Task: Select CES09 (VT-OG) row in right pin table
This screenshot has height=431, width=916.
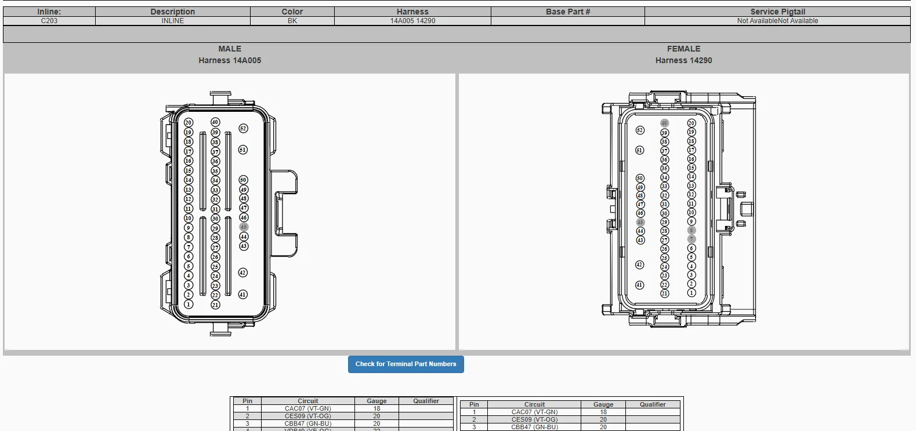Action: pos(569,419)
